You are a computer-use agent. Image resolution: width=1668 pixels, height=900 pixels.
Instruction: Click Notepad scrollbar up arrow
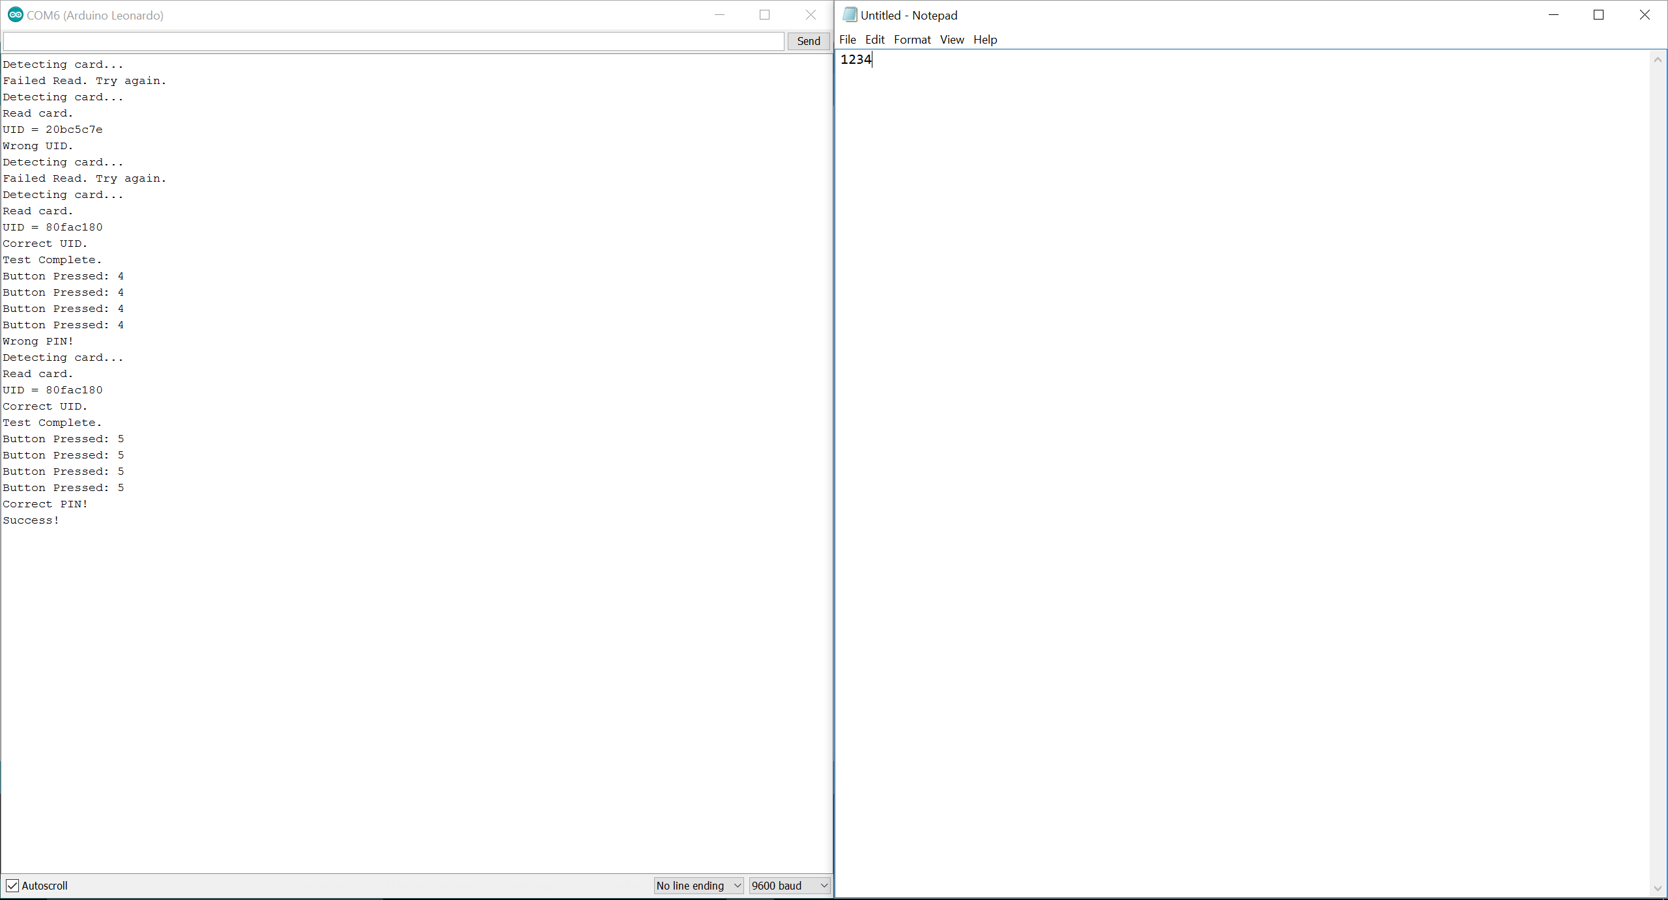[1658, 60]
